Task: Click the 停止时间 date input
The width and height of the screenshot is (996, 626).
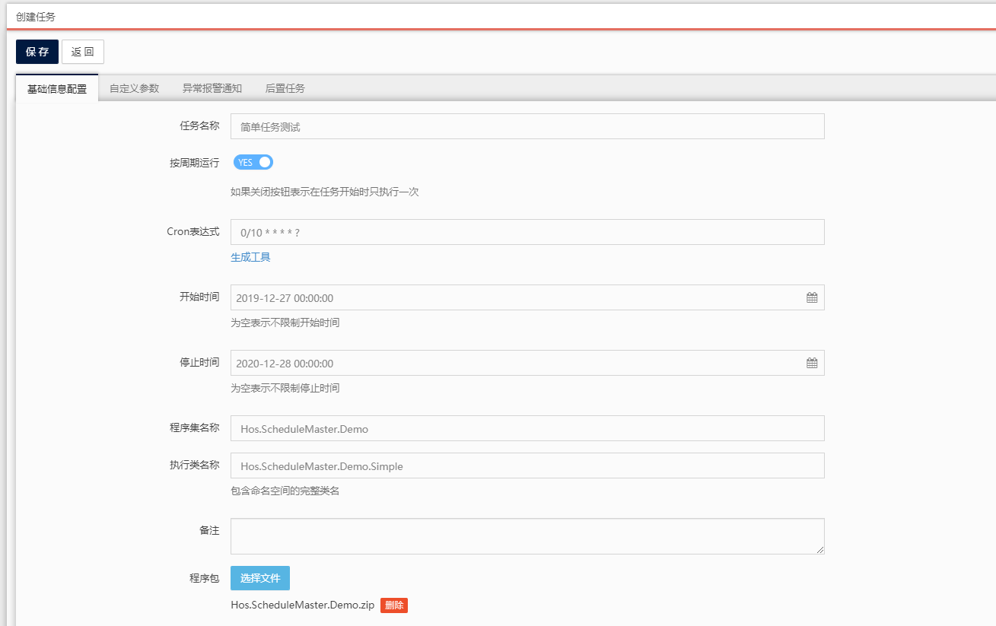Action: click(517, 364)
